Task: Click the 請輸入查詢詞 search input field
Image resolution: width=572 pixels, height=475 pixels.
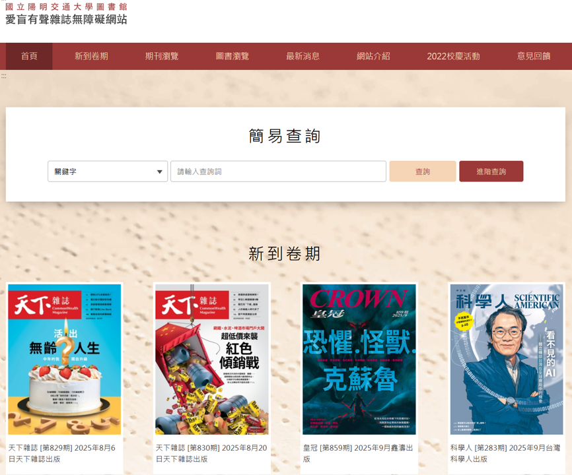Action: coord(278,172)
